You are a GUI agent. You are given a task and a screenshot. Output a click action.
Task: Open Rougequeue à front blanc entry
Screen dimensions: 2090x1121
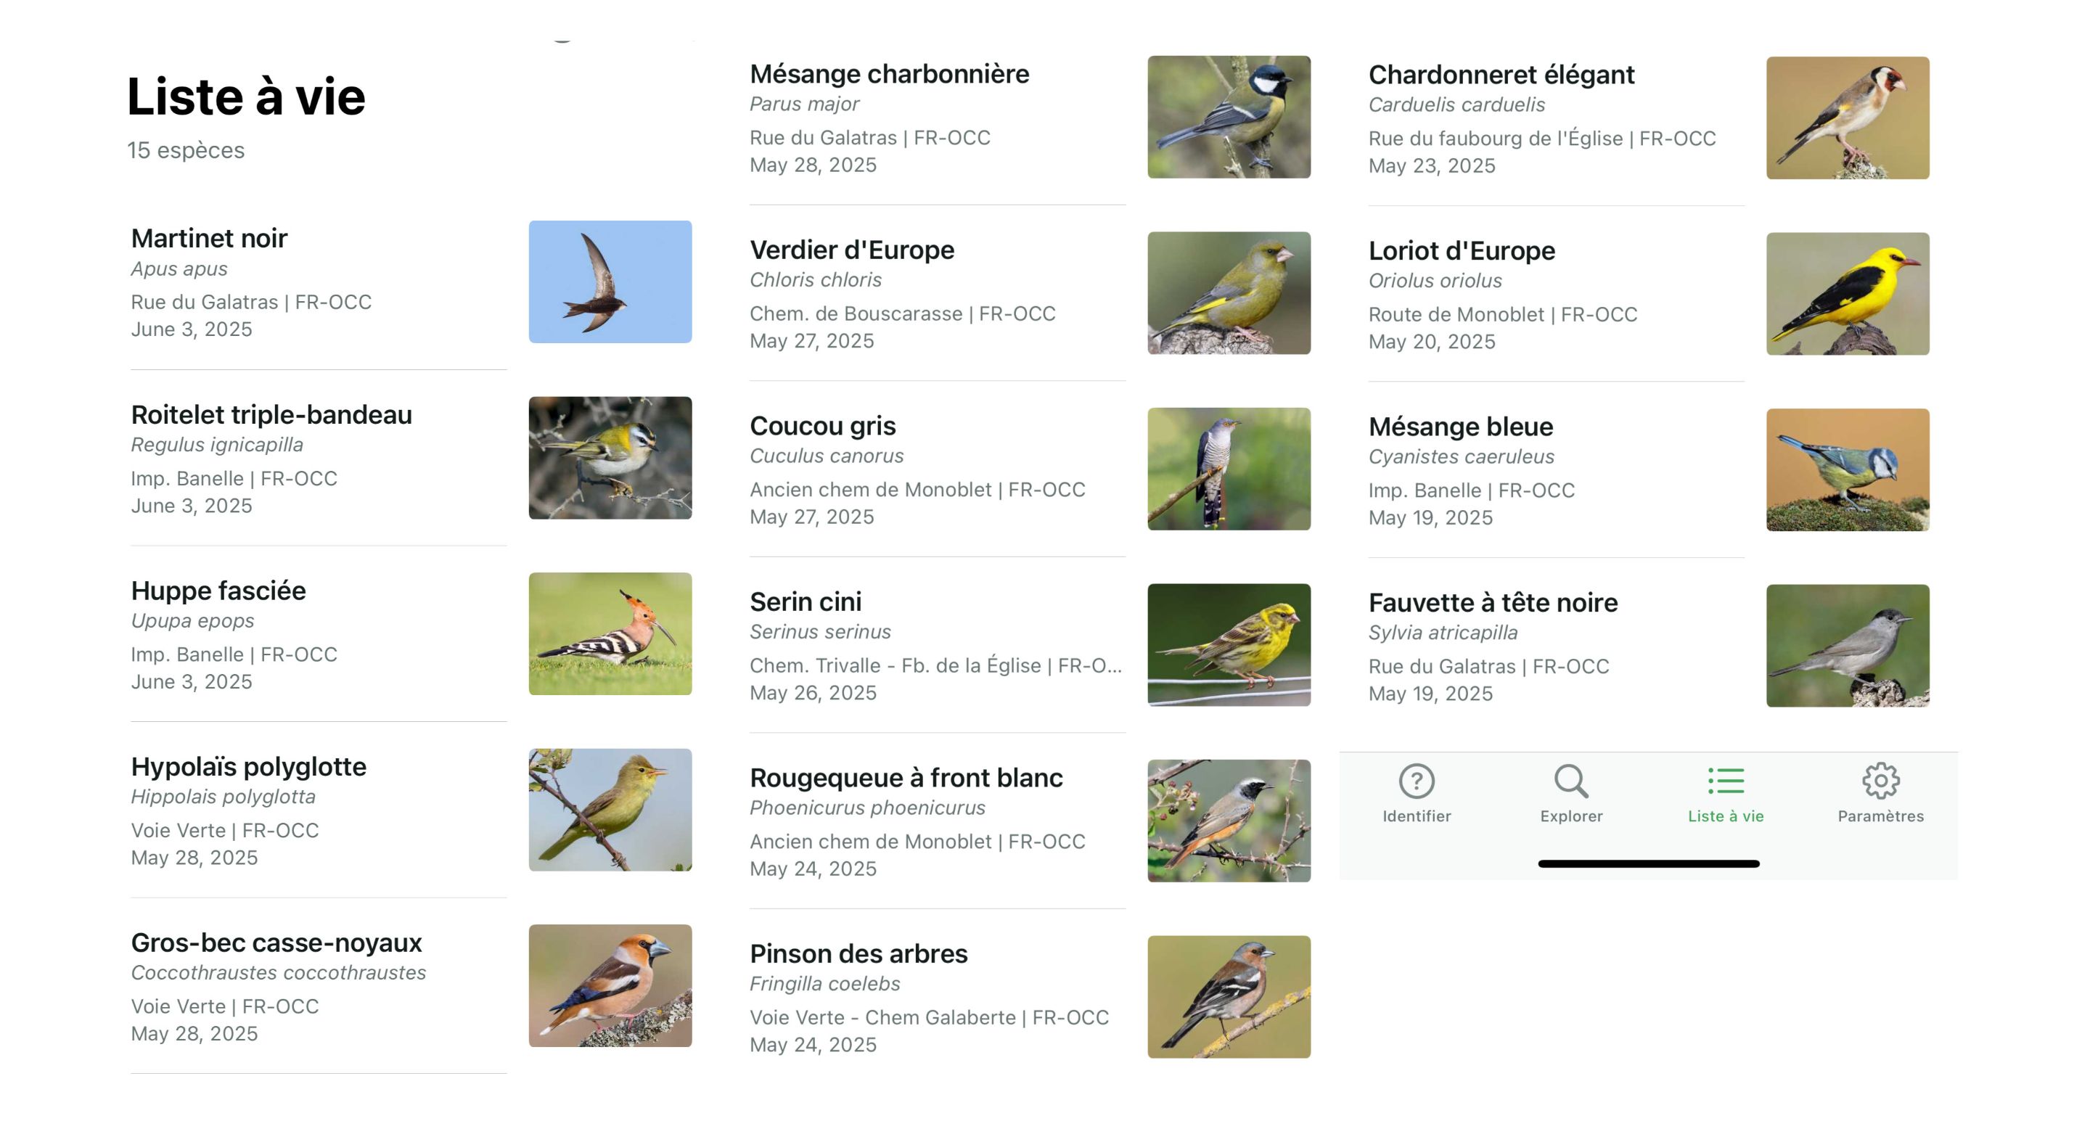[1030, 821]
